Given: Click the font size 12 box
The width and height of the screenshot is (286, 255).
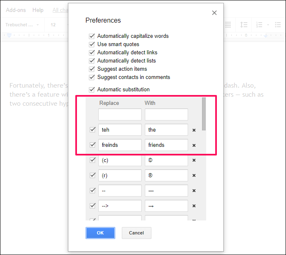Looking at the screenshot, I should click(53, 25).
